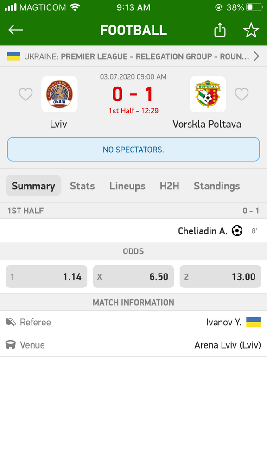267x474 pixels.
Task: Toggle the star favorite match icon
Action: (x=251, y=30)
